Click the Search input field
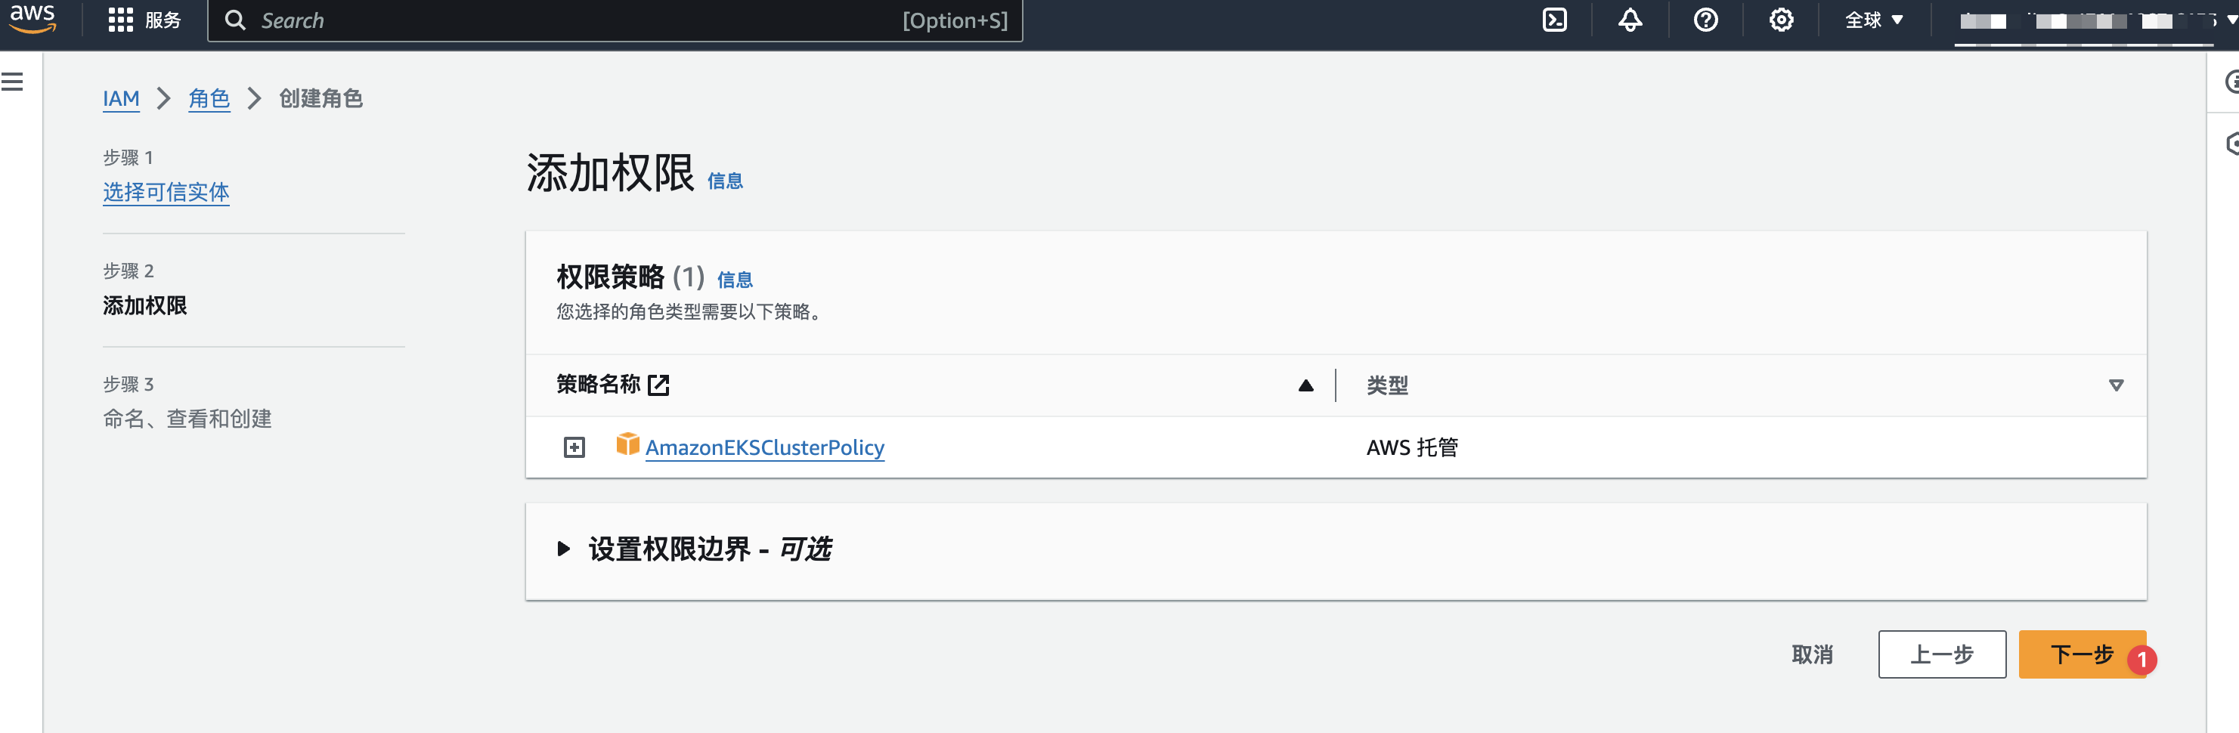2239x733 pixels. click(615, 20)
